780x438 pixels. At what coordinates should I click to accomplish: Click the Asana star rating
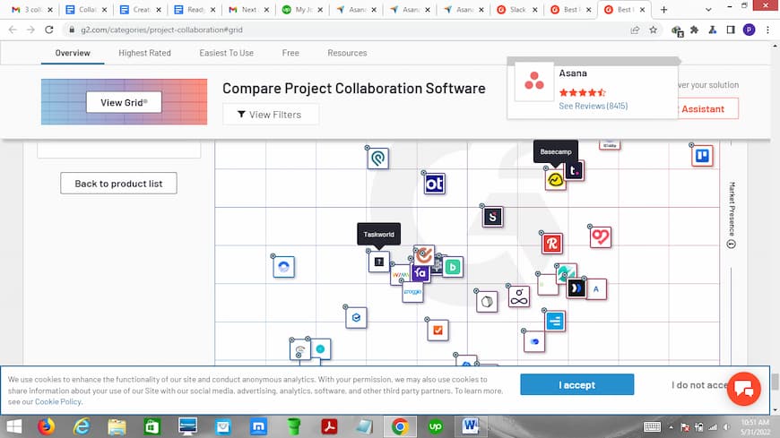[x=582, y=92]
